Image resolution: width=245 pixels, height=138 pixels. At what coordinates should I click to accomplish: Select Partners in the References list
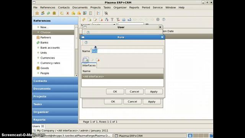click(46, 38)
